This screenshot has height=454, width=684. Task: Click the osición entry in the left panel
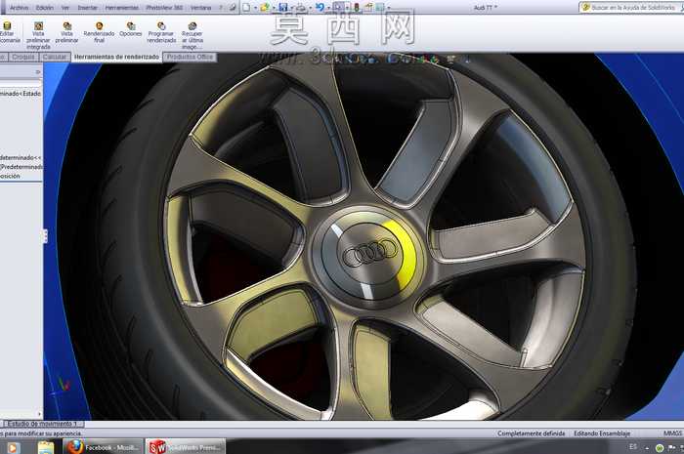(11, 176)
